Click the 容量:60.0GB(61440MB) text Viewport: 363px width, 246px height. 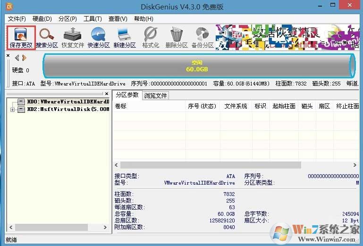tap(241, 84)
